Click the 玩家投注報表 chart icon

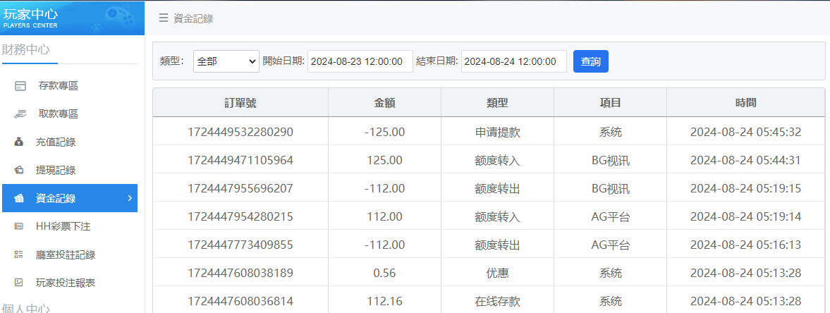pyautogui.click(x=19, y=283)
